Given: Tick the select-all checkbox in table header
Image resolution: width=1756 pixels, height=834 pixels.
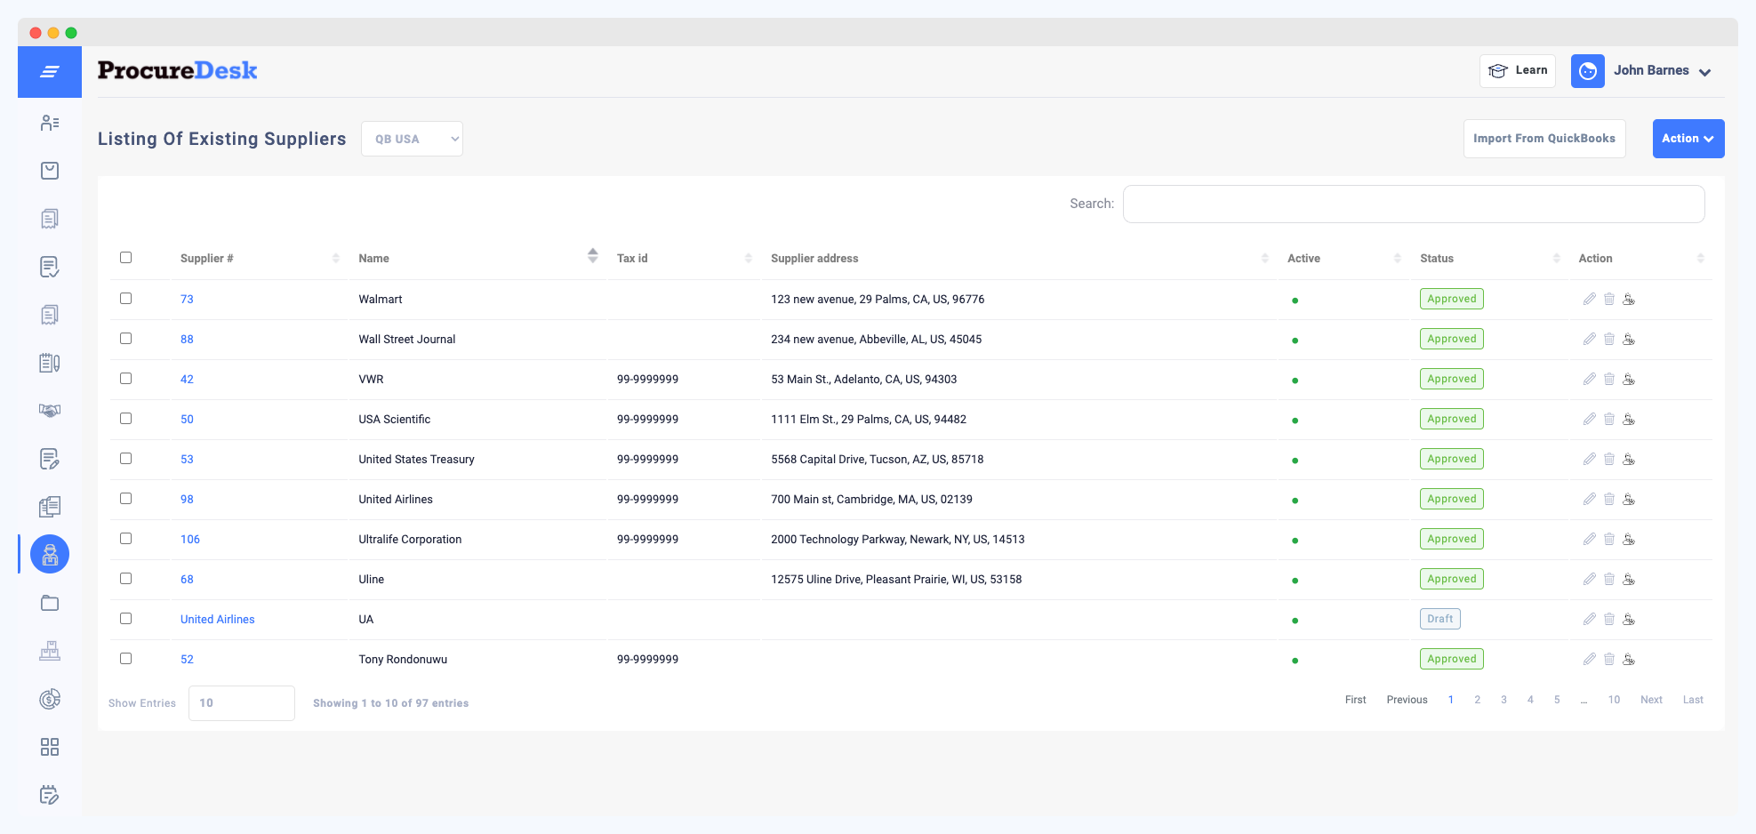Looking at the screenshot, I should [125, 257].
